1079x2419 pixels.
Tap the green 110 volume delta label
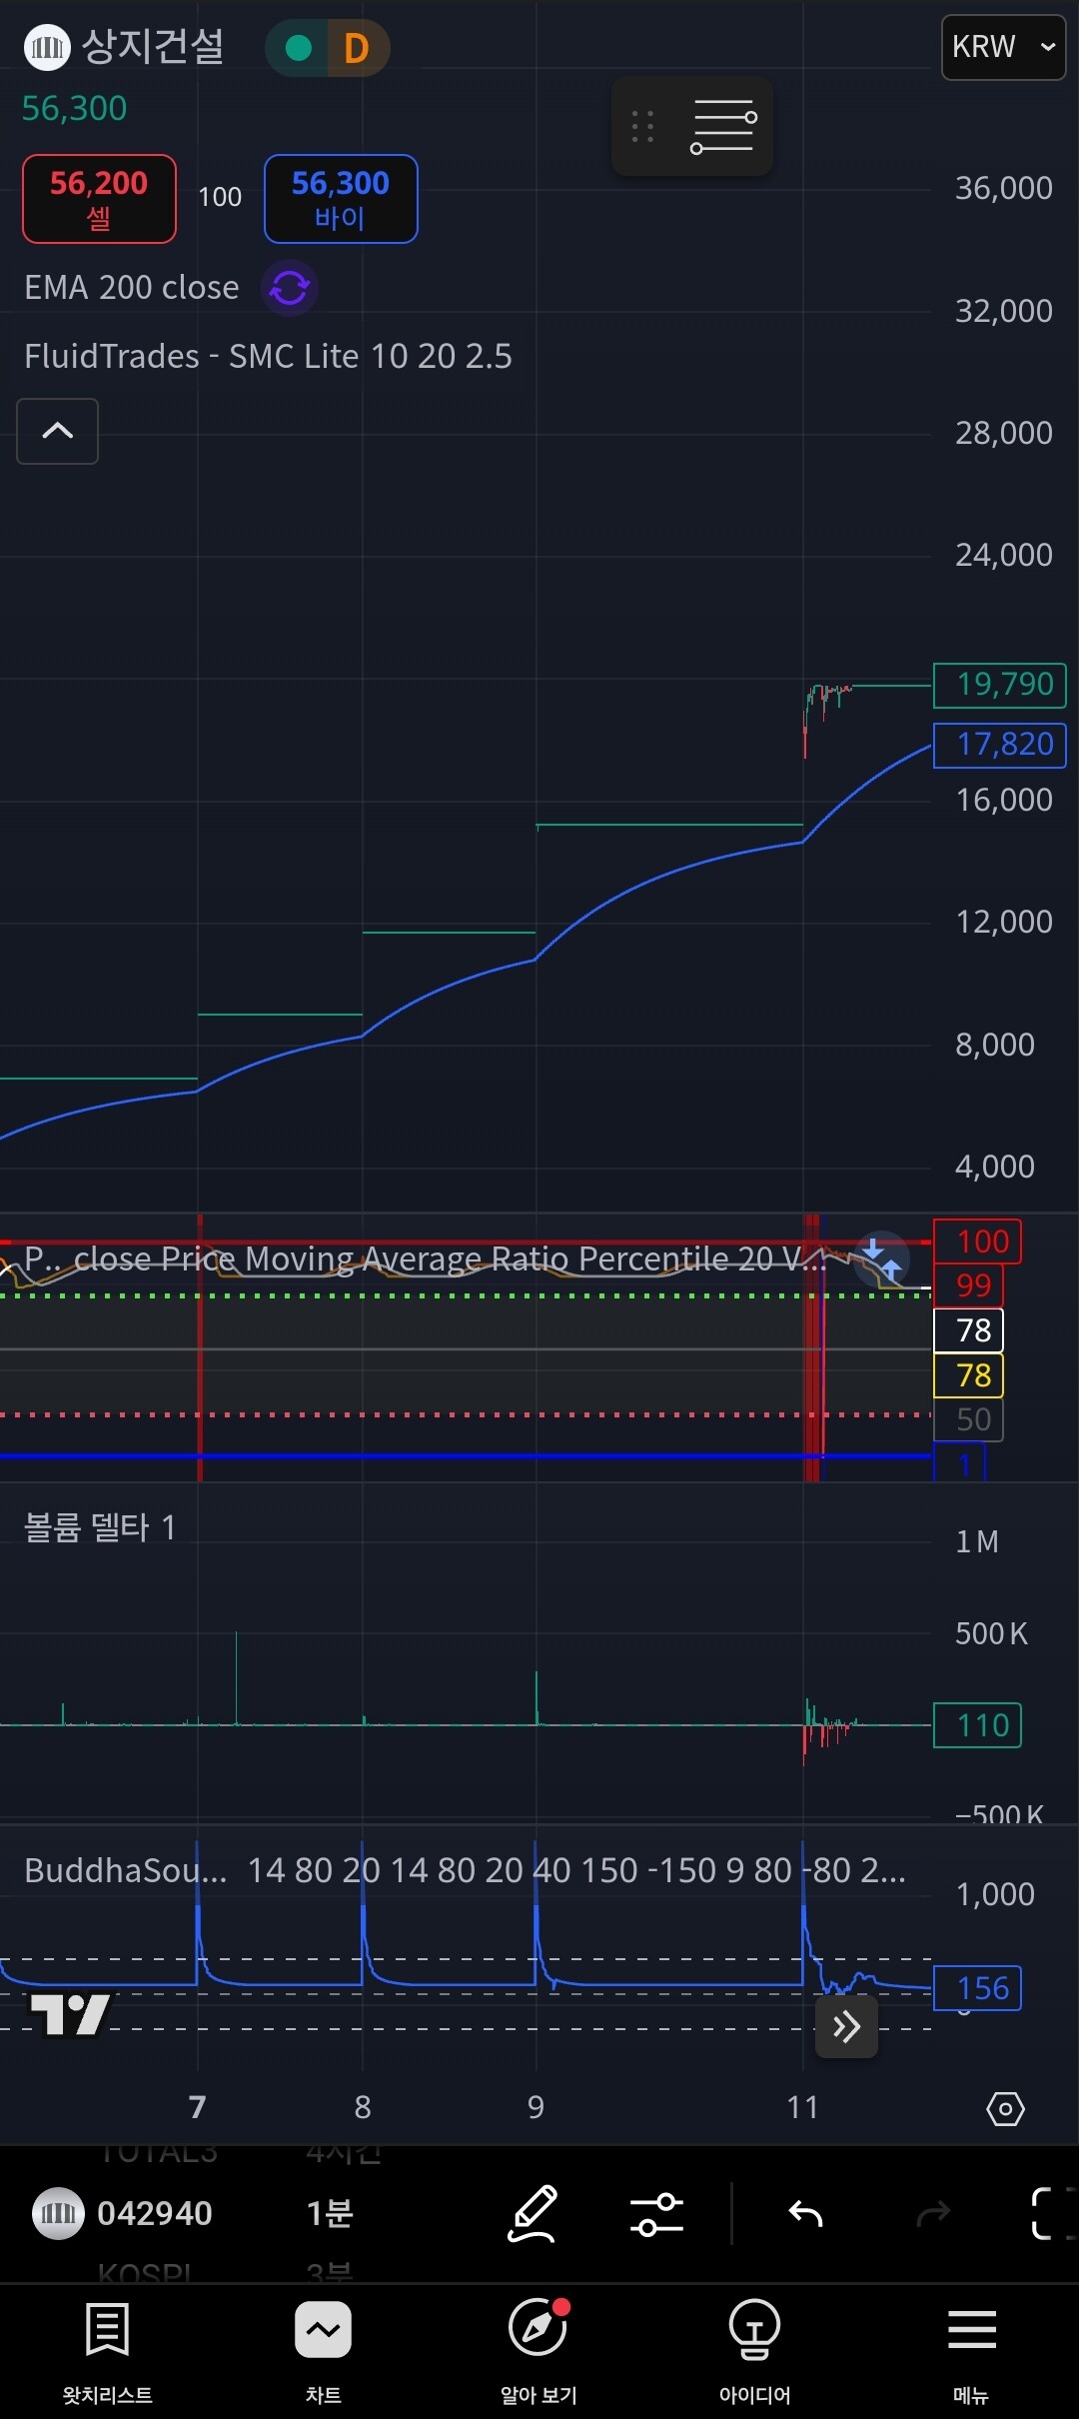pos(977,1725)
